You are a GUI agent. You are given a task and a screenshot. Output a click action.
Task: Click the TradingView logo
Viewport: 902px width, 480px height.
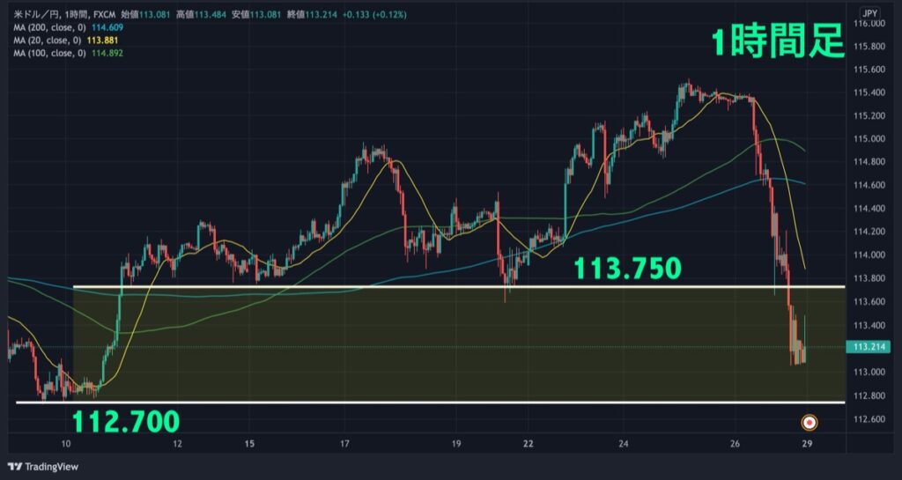(x=42, y=467)
